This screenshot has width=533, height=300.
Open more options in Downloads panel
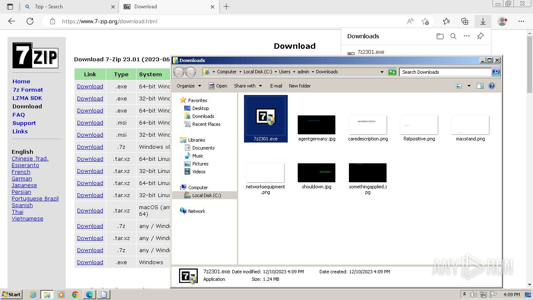[467, 36]
